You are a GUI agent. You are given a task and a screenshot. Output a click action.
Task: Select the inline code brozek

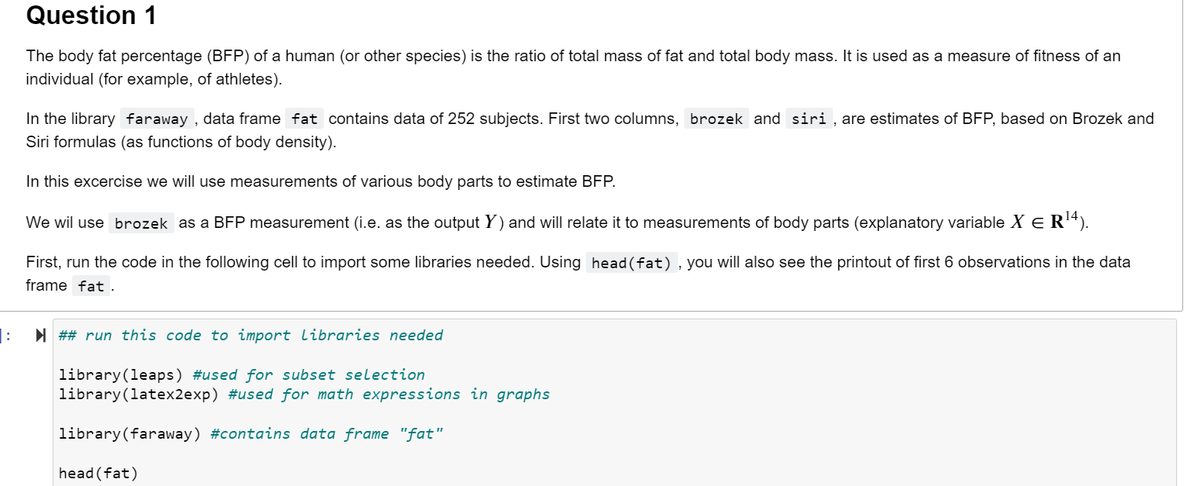715,119
